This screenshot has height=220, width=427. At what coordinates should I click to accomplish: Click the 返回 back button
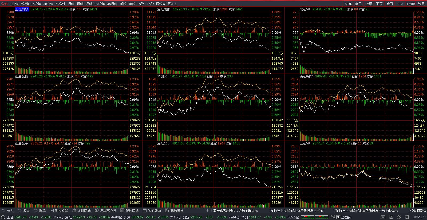pos(421,4)
